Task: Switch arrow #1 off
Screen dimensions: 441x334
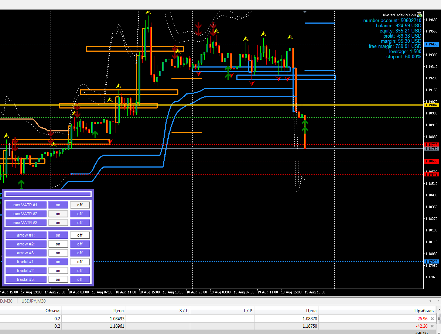Action: [80, 235]
